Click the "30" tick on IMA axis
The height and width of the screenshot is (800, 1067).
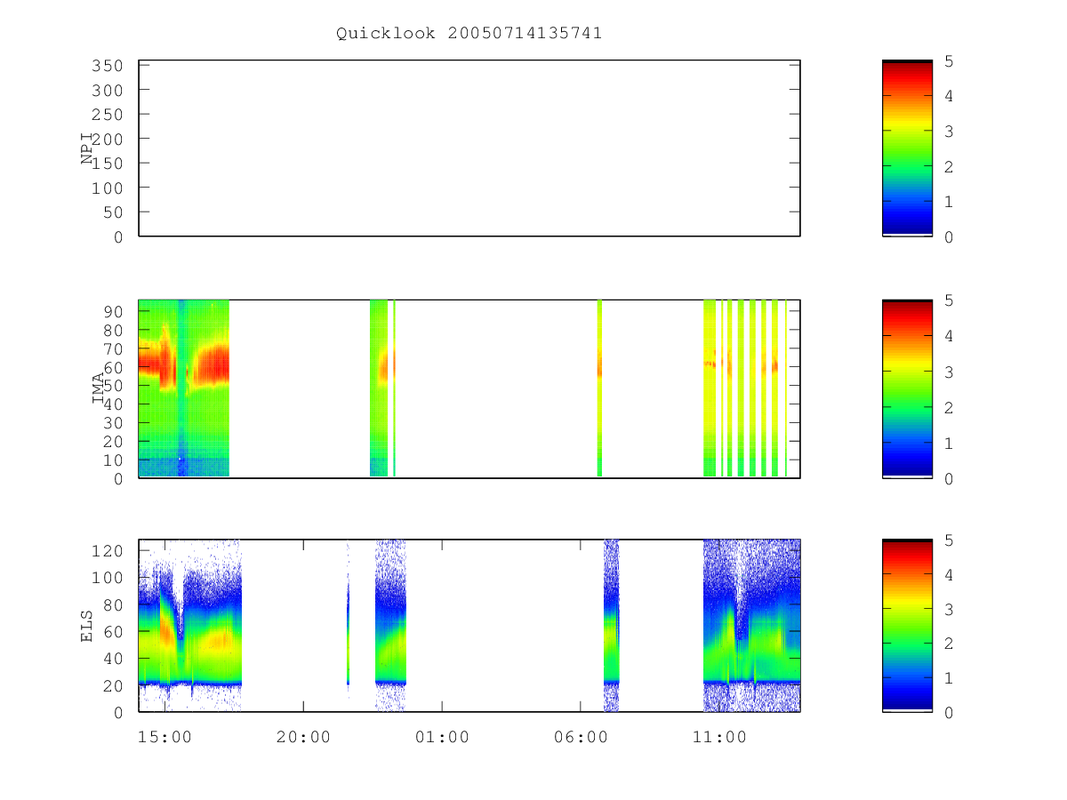[113, 423]
